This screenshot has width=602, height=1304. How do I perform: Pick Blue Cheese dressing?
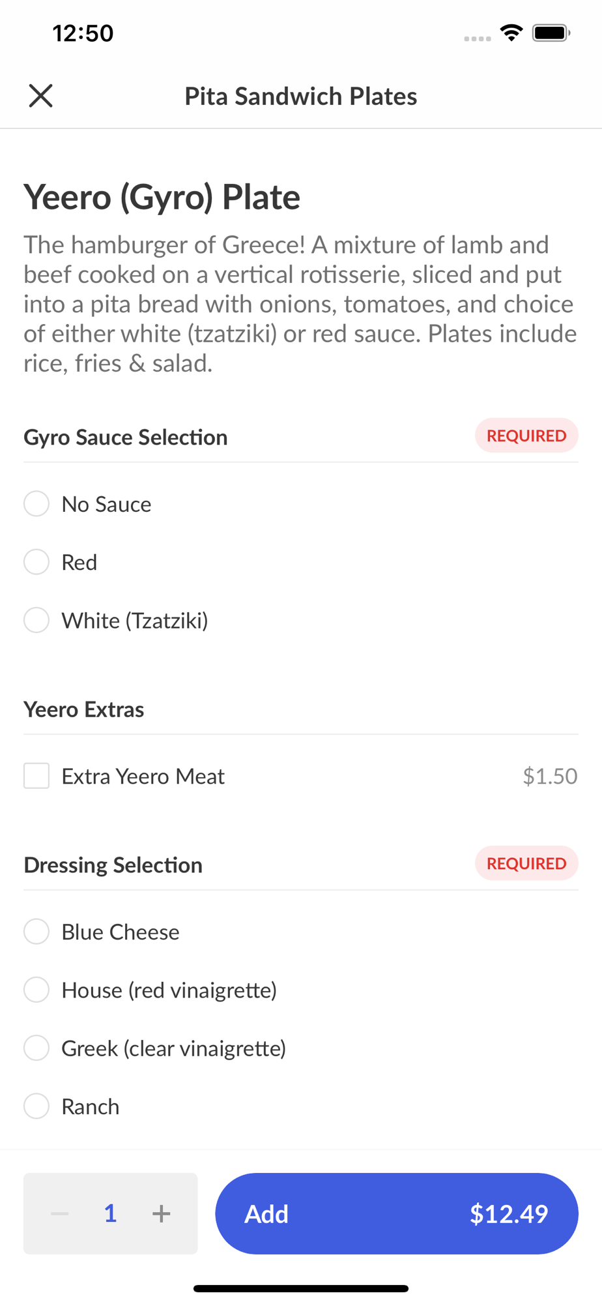(36, 932)
